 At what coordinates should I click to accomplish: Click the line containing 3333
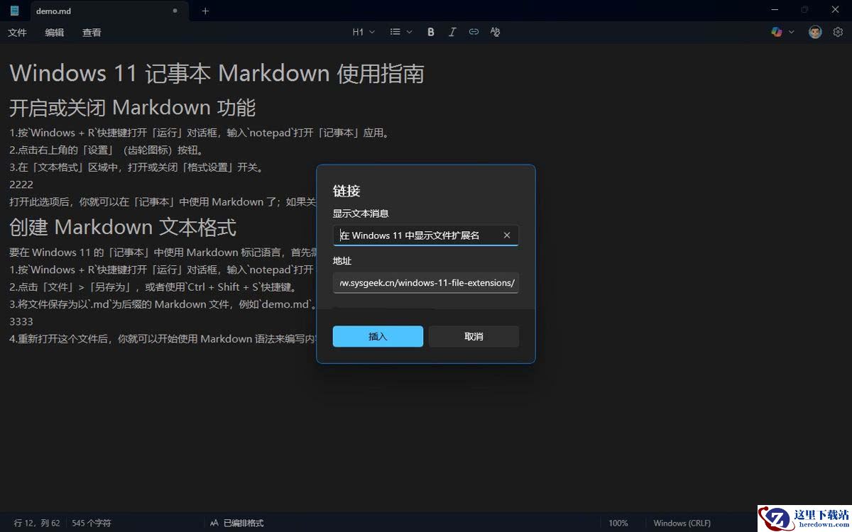tap(21, 321)
